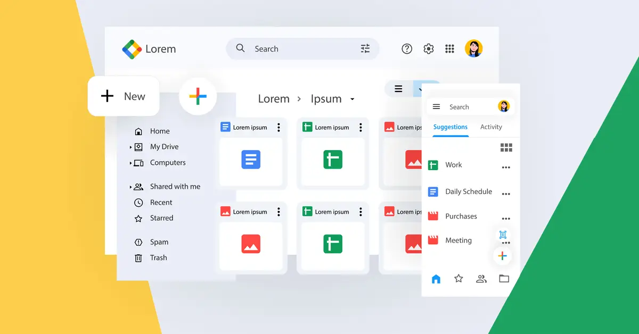Toggle the list view layout option

(x=398, y=89)
